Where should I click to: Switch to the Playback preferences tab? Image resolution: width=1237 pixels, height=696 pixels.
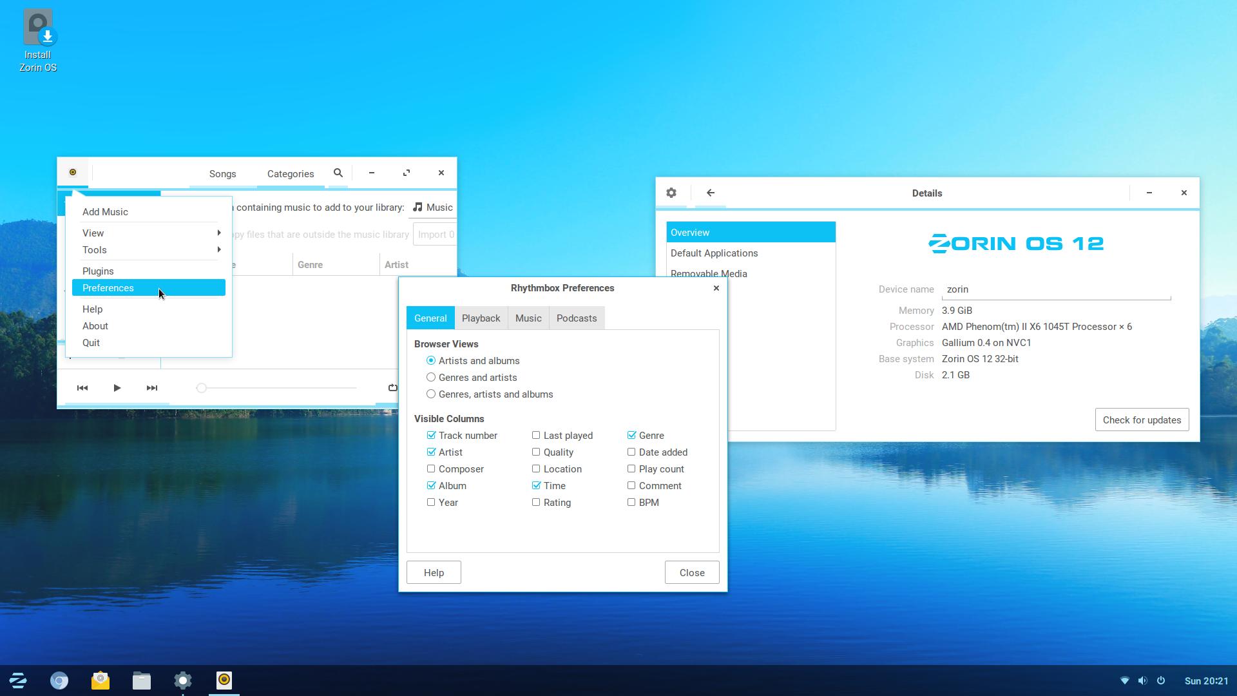[x=481, y=318]
